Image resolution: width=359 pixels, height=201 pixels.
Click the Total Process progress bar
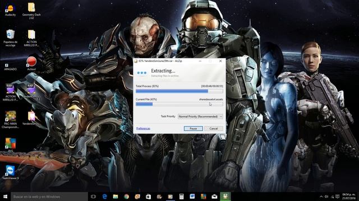point(179,91)
